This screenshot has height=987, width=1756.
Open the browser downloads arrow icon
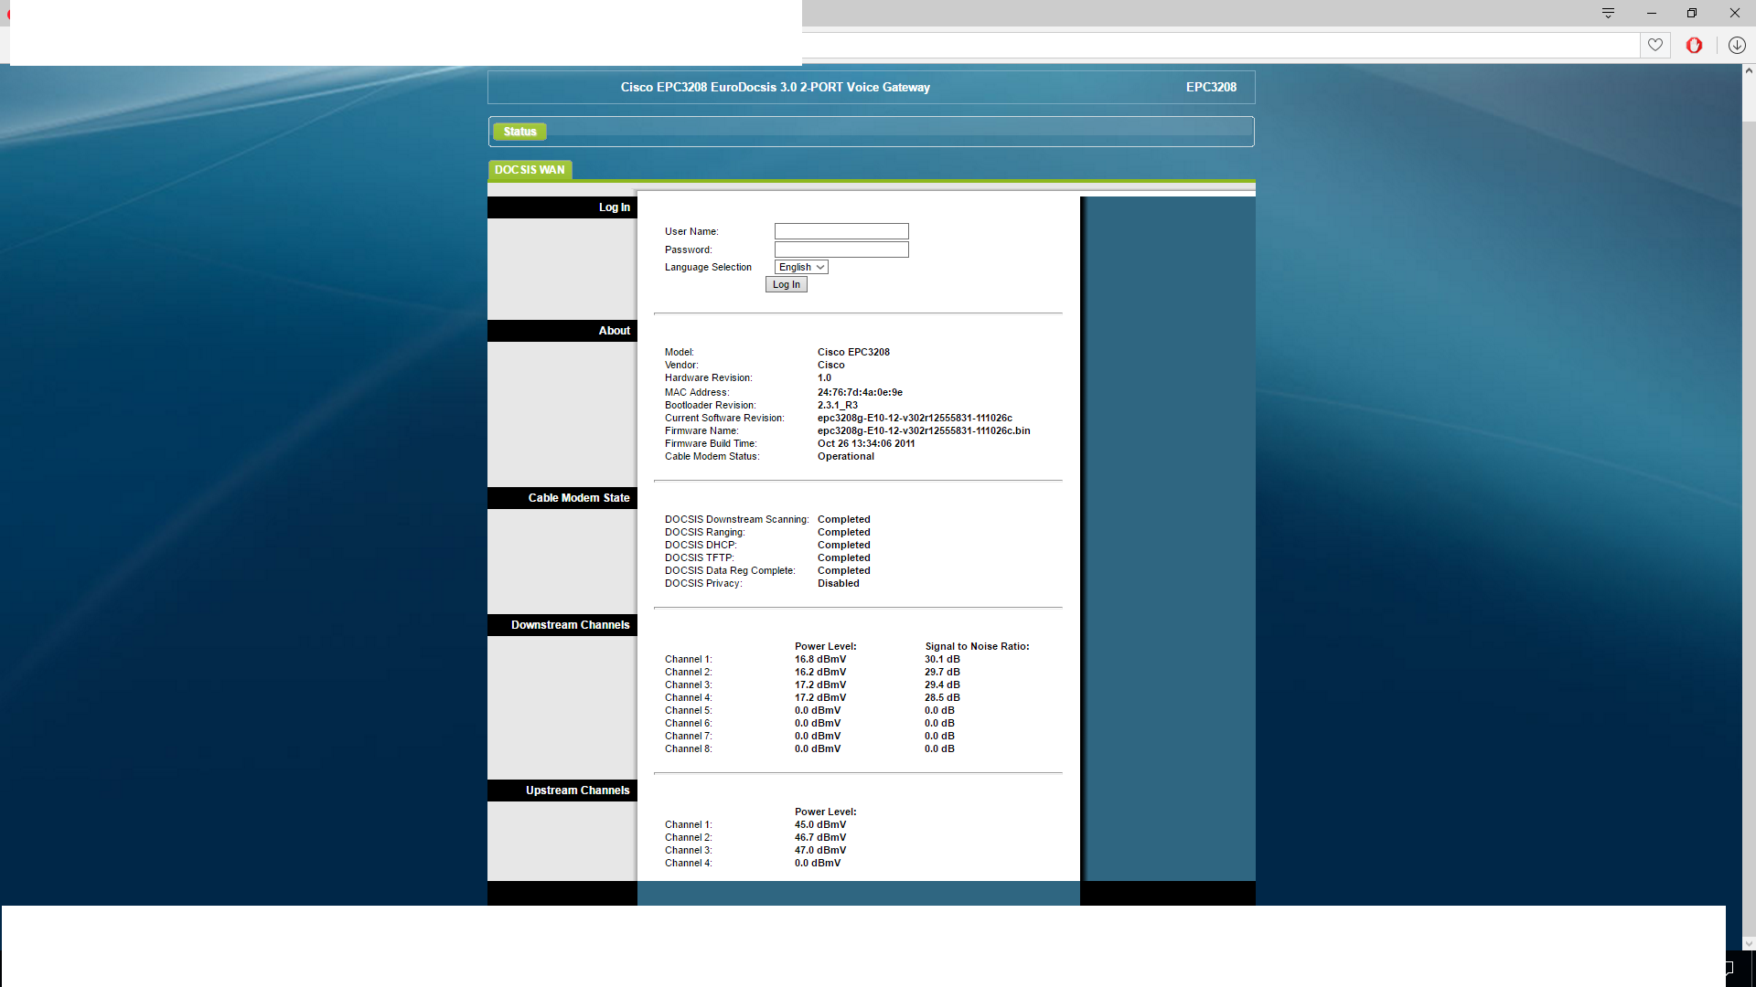1737,45
